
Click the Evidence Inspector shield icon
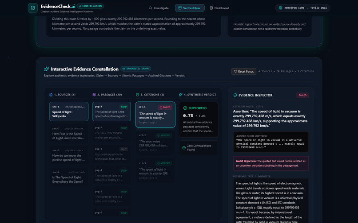click(x=235, y=95)
